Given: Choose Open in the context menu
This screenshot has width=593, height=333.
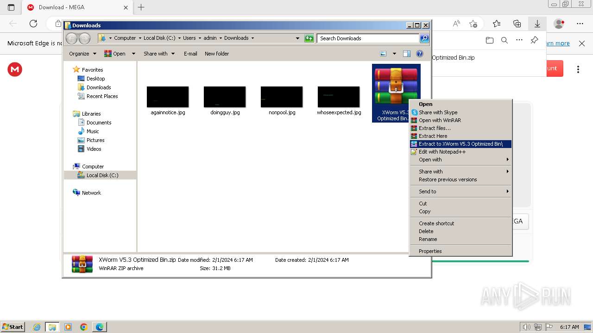Looking at the screenshot, I should [461, 105].
